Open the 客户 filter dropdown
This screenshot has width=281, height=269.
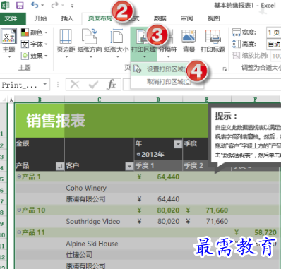click(129, 166)
